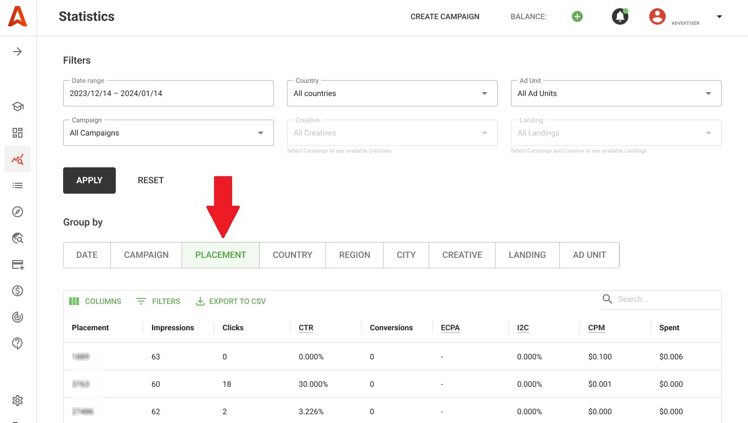Open the settings gear icon
Viewport: 748px width, 423px height.
[18, 401]
